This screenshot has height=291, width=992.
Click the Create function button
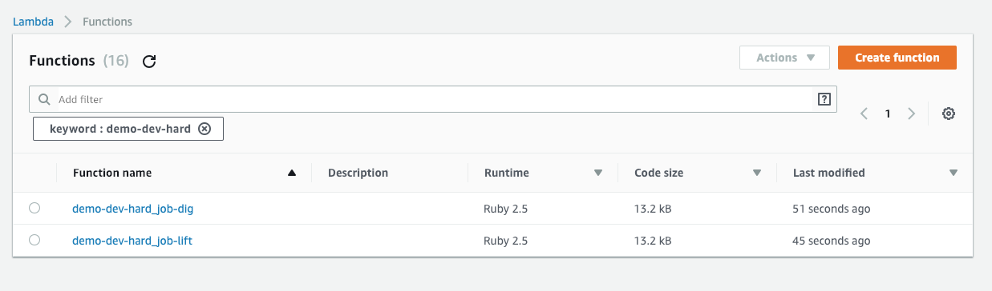(897, 58)
